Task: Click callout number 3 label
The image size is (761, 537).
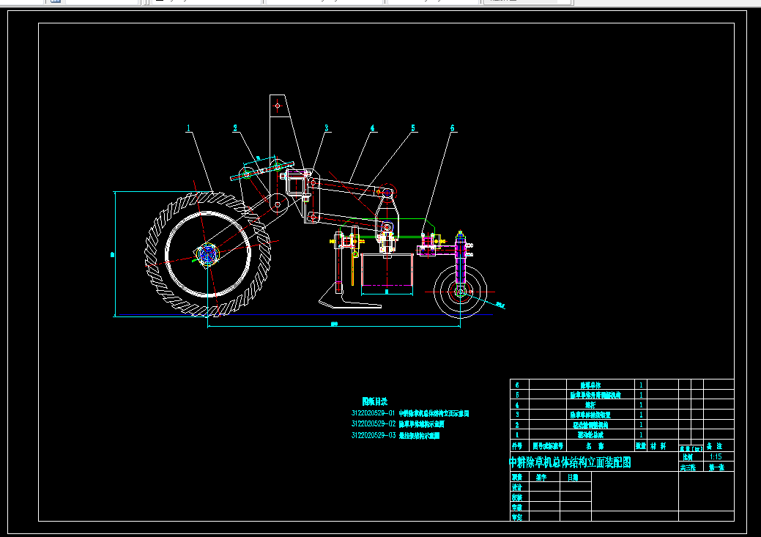Action: pyautogui.click(x=327, y=128)
